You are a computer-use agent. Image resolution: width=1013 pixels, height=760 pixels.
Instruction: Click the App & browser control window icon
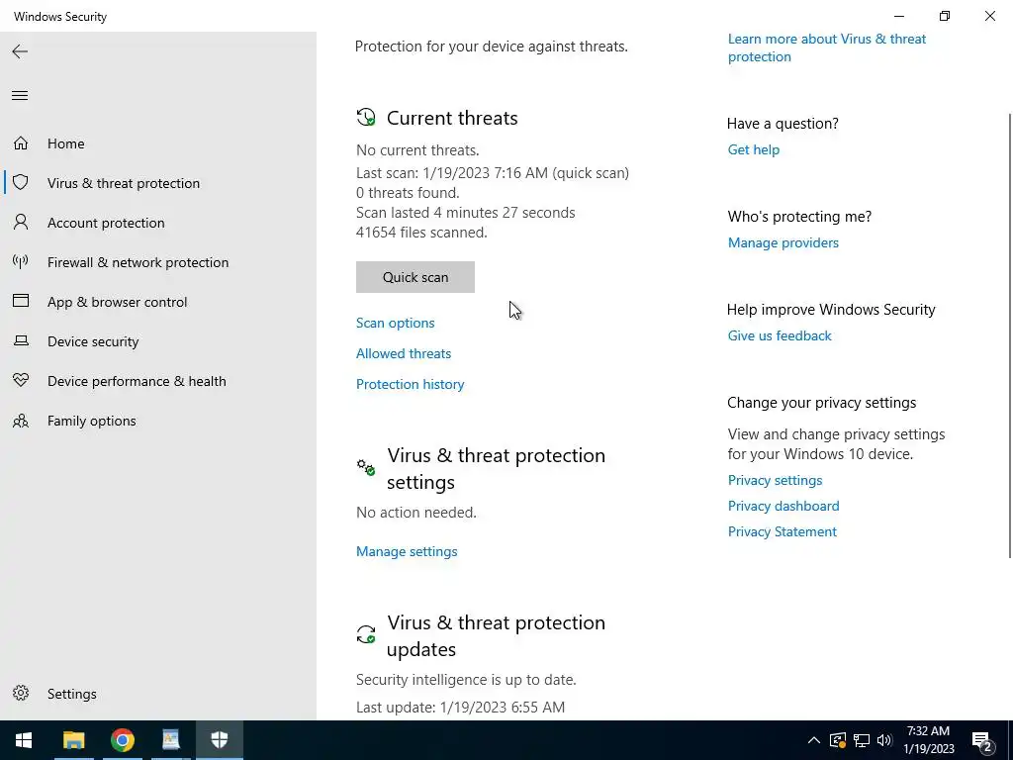click(21, 301)
